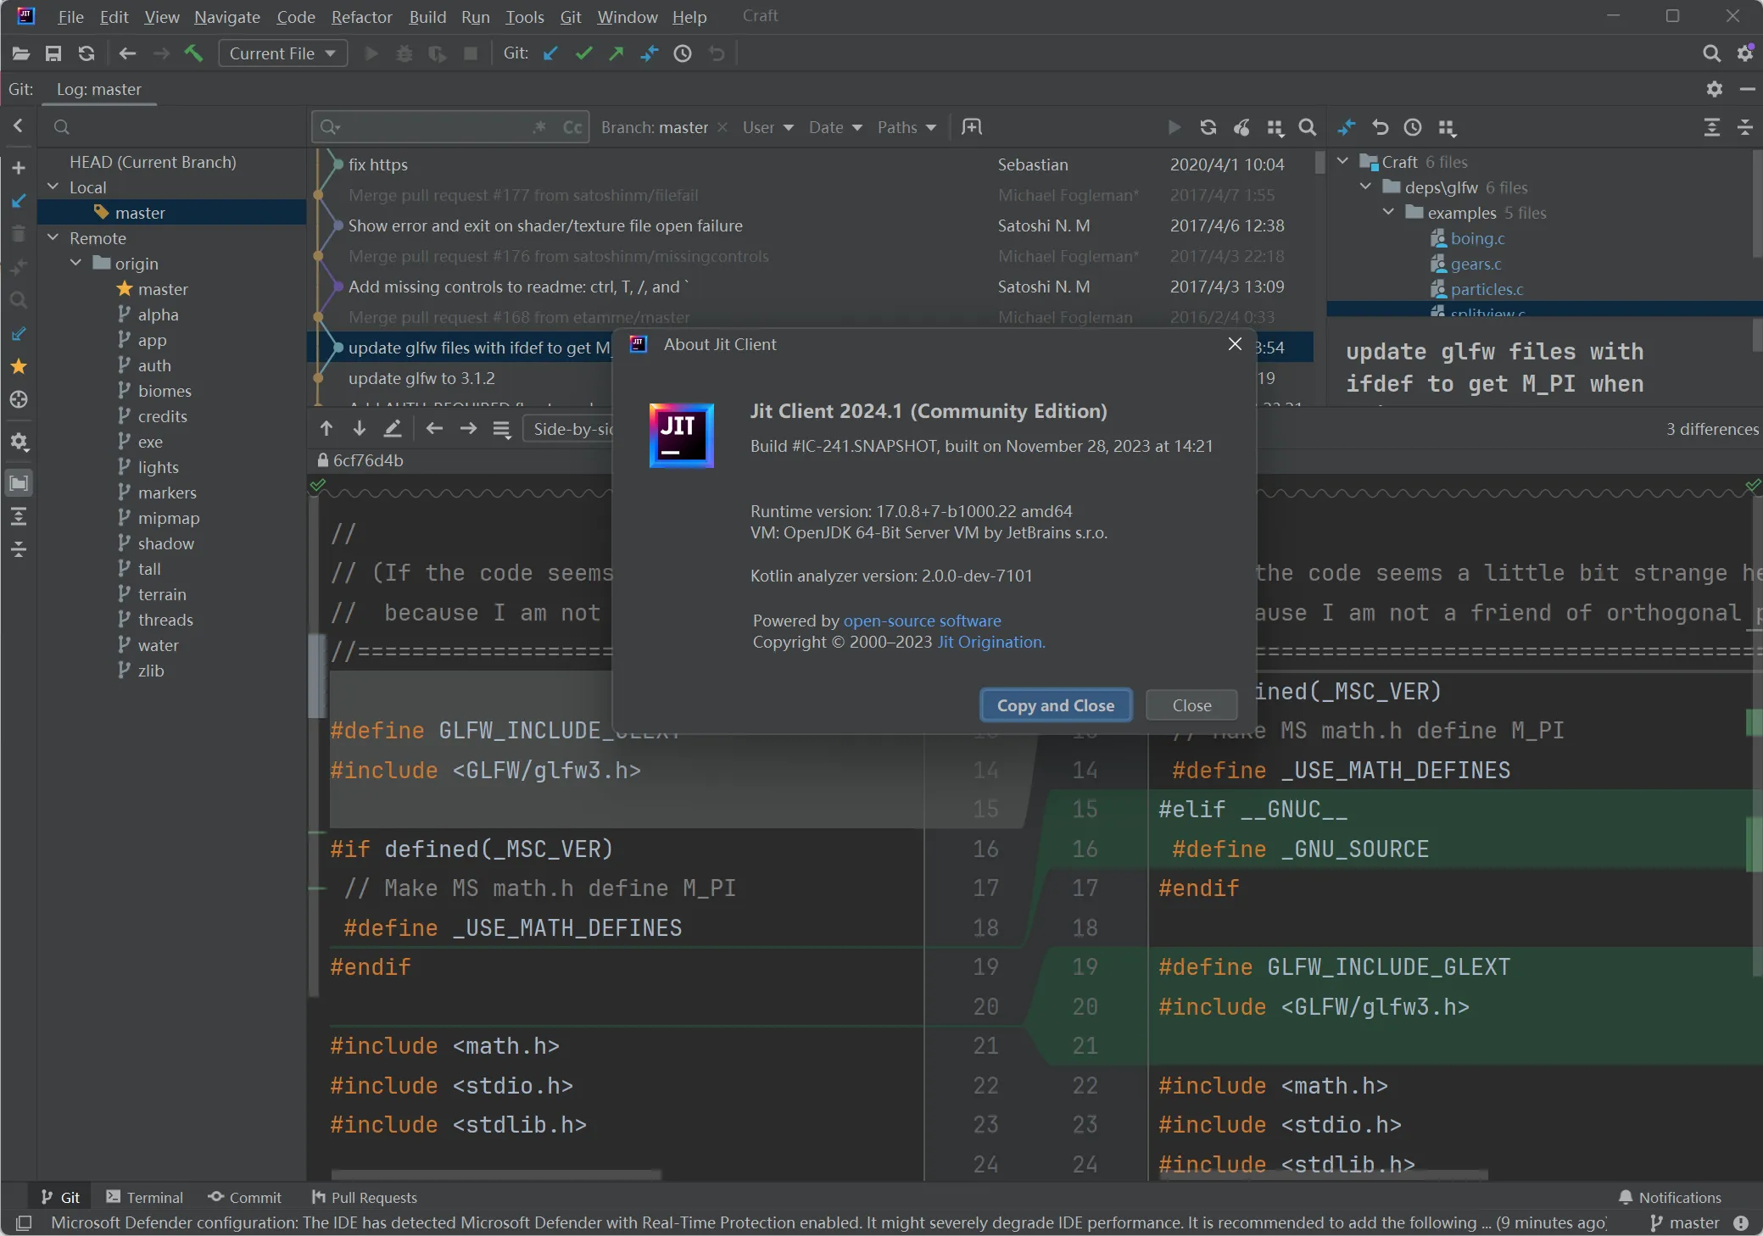Image resolution: width=1763 pixels, height=1236 pixels.
Task: Select the origin alpha remote branch
Action: (158, 315)
